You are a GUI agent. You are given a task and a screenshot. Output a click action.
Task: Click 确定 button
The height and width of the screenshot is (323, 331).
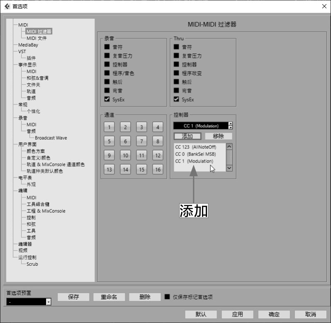coord(274,314)
